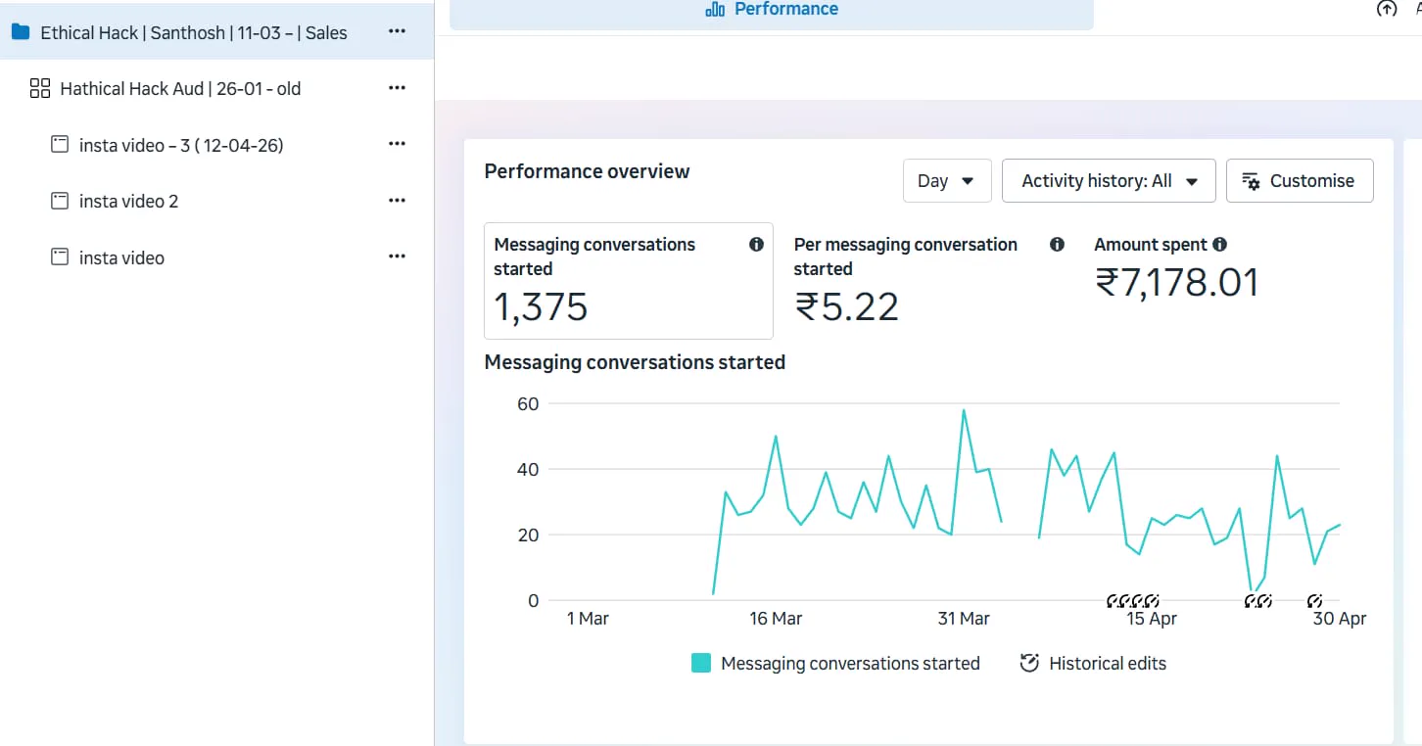
Task: Show info for Messaging conversations started
Action: click(x=756, y=245)
